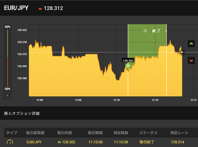
Task: Open the 購入オプション詳細 section header
Action: click(22, 113)
